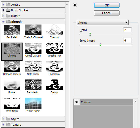The image size is (140, 128).
Task: Collapse the Sketch filter folder
Action: pyautogui.click(x=3, y=21)
